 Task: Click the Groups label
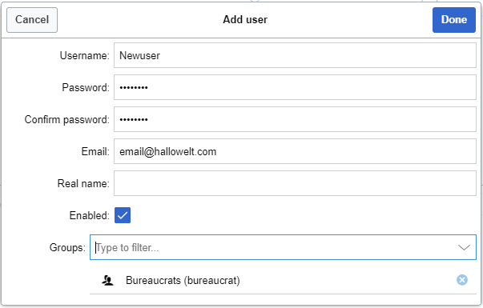(67, 248)
